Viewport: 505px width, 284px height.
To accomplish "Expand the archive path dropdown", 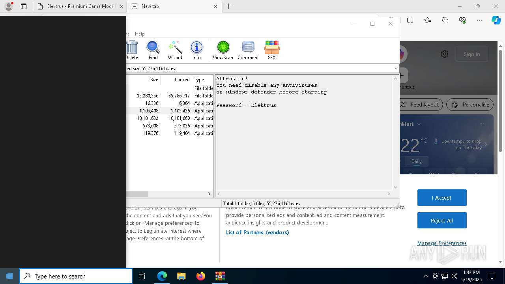I will click(396, 69).
